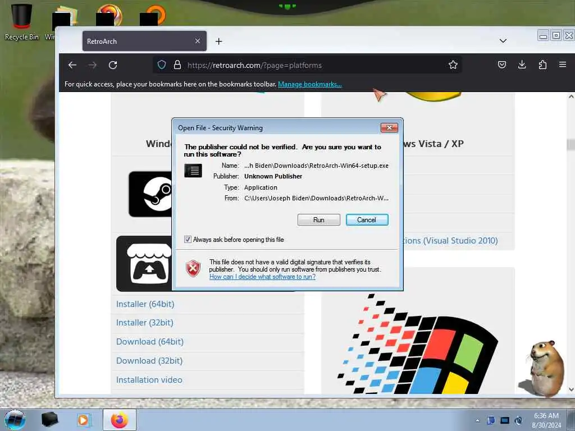Open the black box taskbar icon
Viewport: 575px width, 431px height.
50,420
